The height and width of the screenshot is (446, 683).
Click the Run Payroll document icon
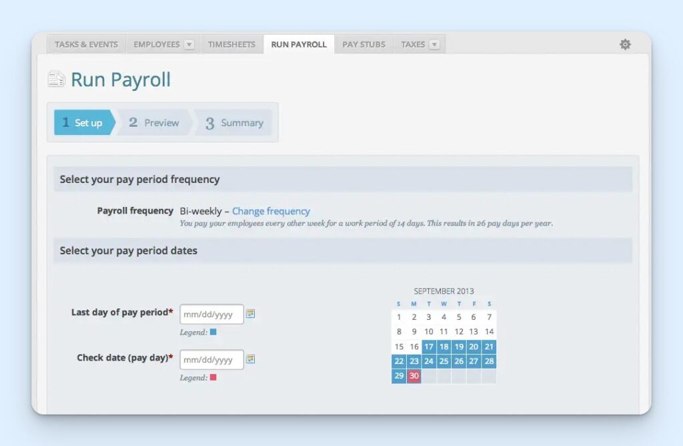point(56,79)
